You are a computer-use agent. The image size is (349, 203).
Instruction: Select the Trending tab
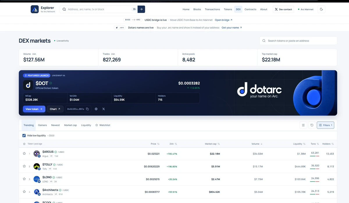(29, 125)
